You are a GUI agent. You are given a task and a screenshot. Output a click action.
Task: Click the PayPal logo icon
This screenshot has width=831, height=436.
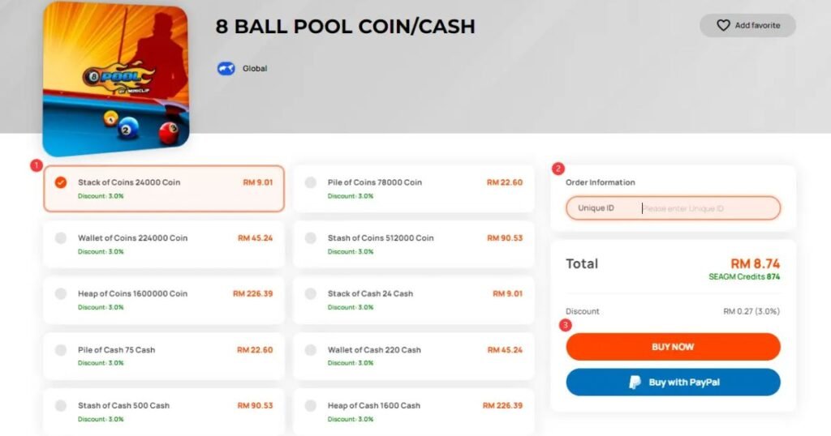(x=635, y=383)
